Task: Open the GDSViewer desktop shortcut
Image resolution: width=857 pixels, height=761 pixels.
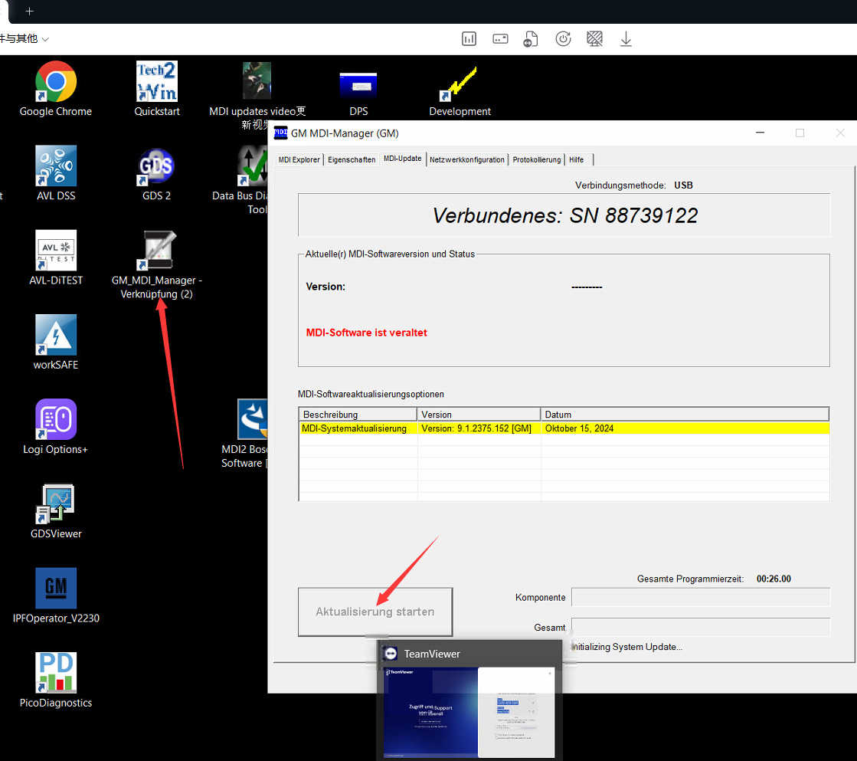Action: click(x=55, y=504)
